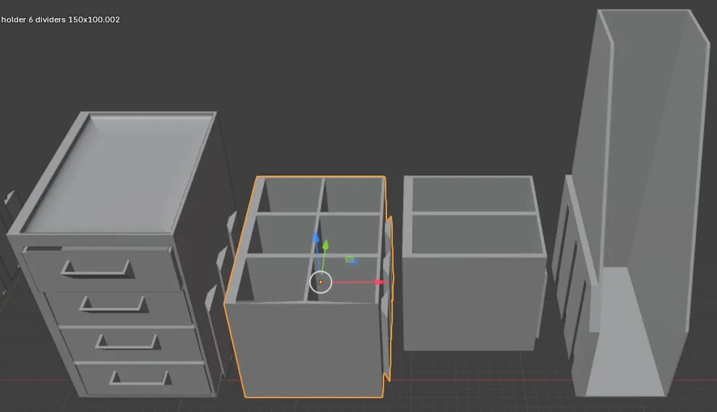
Task: Grab the blue Z-axis move arrow
Action: coord(315,237)
